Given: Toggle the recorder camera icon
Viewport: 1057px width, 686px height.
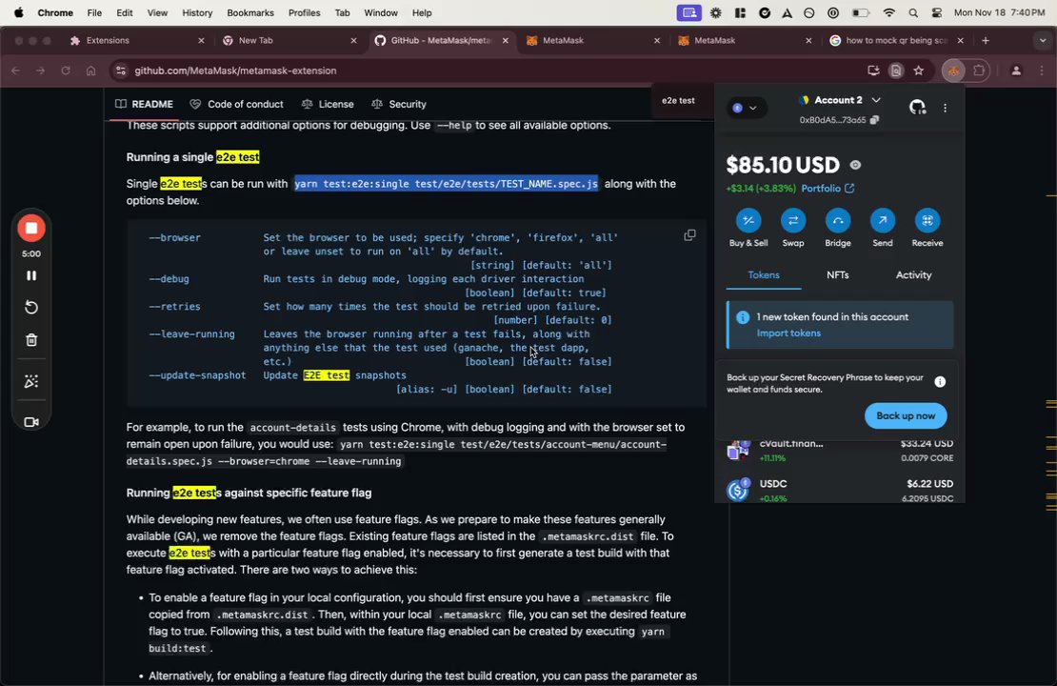Looking at the screenshot, I should click(x=31, y=422).
